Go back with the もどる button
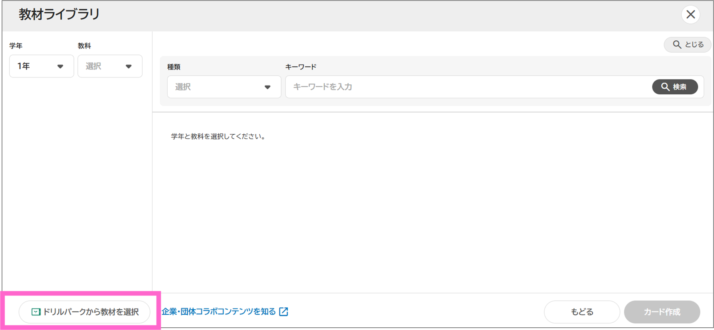This screenshot has width=714, height=330. 582,312
